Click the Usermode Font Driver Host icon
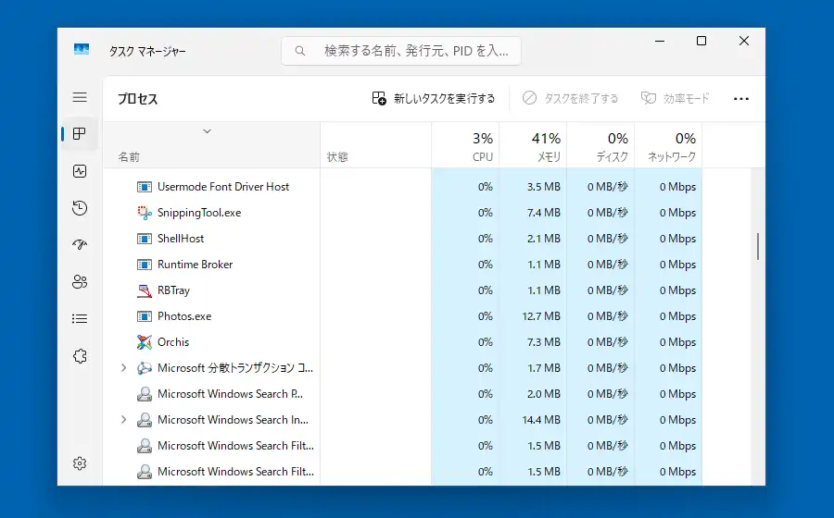This screenshot has width=834, height=518. point(145,187)
